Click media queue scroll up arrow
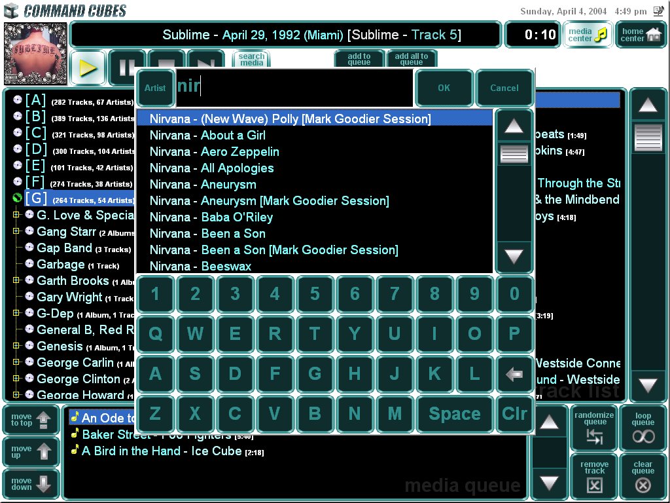The height and width of the screenshot is (503, 670). [549, 422]
